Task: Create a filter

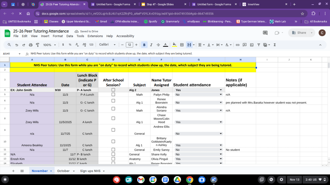Action: (x=259, y=45)
